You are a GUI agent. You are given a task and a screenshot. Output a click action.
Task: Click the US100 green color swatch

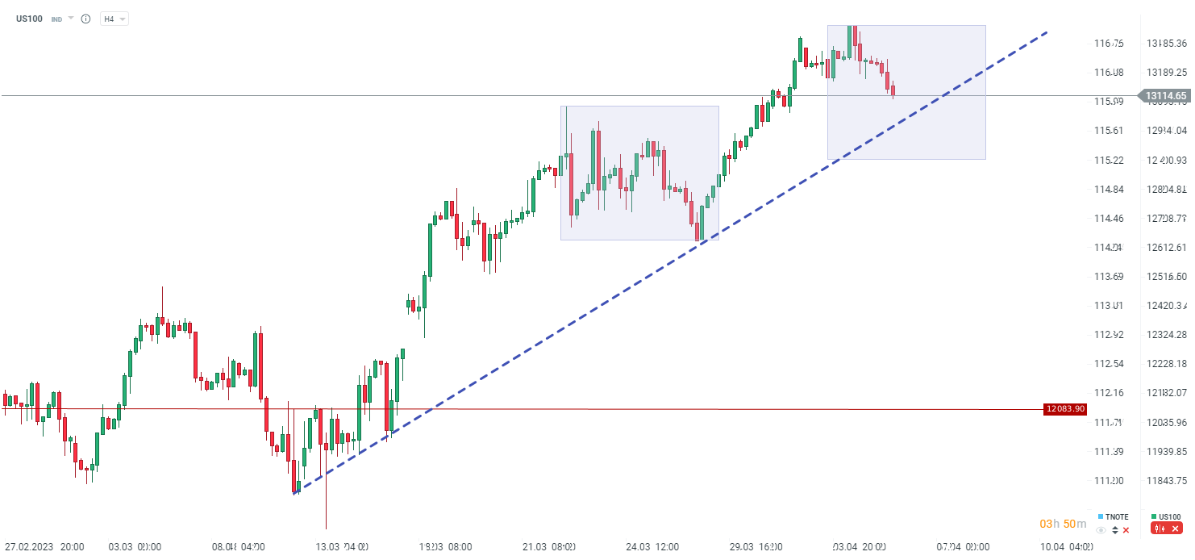(x=1155, y=516)
